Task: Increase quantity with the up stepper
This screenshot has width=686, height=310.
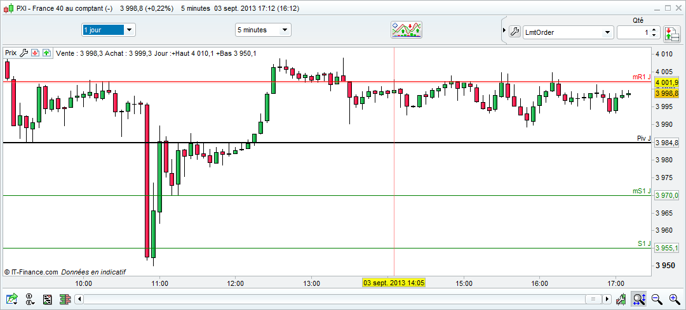Action: (x=654, y=29)
